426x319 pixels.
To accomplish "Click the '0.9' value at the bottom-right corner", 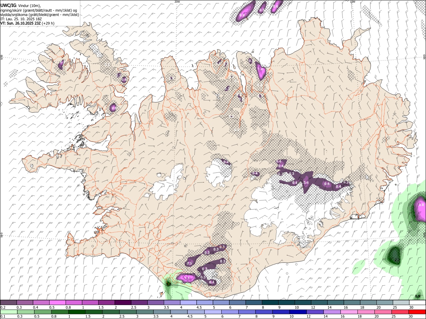I will (418, 296).
